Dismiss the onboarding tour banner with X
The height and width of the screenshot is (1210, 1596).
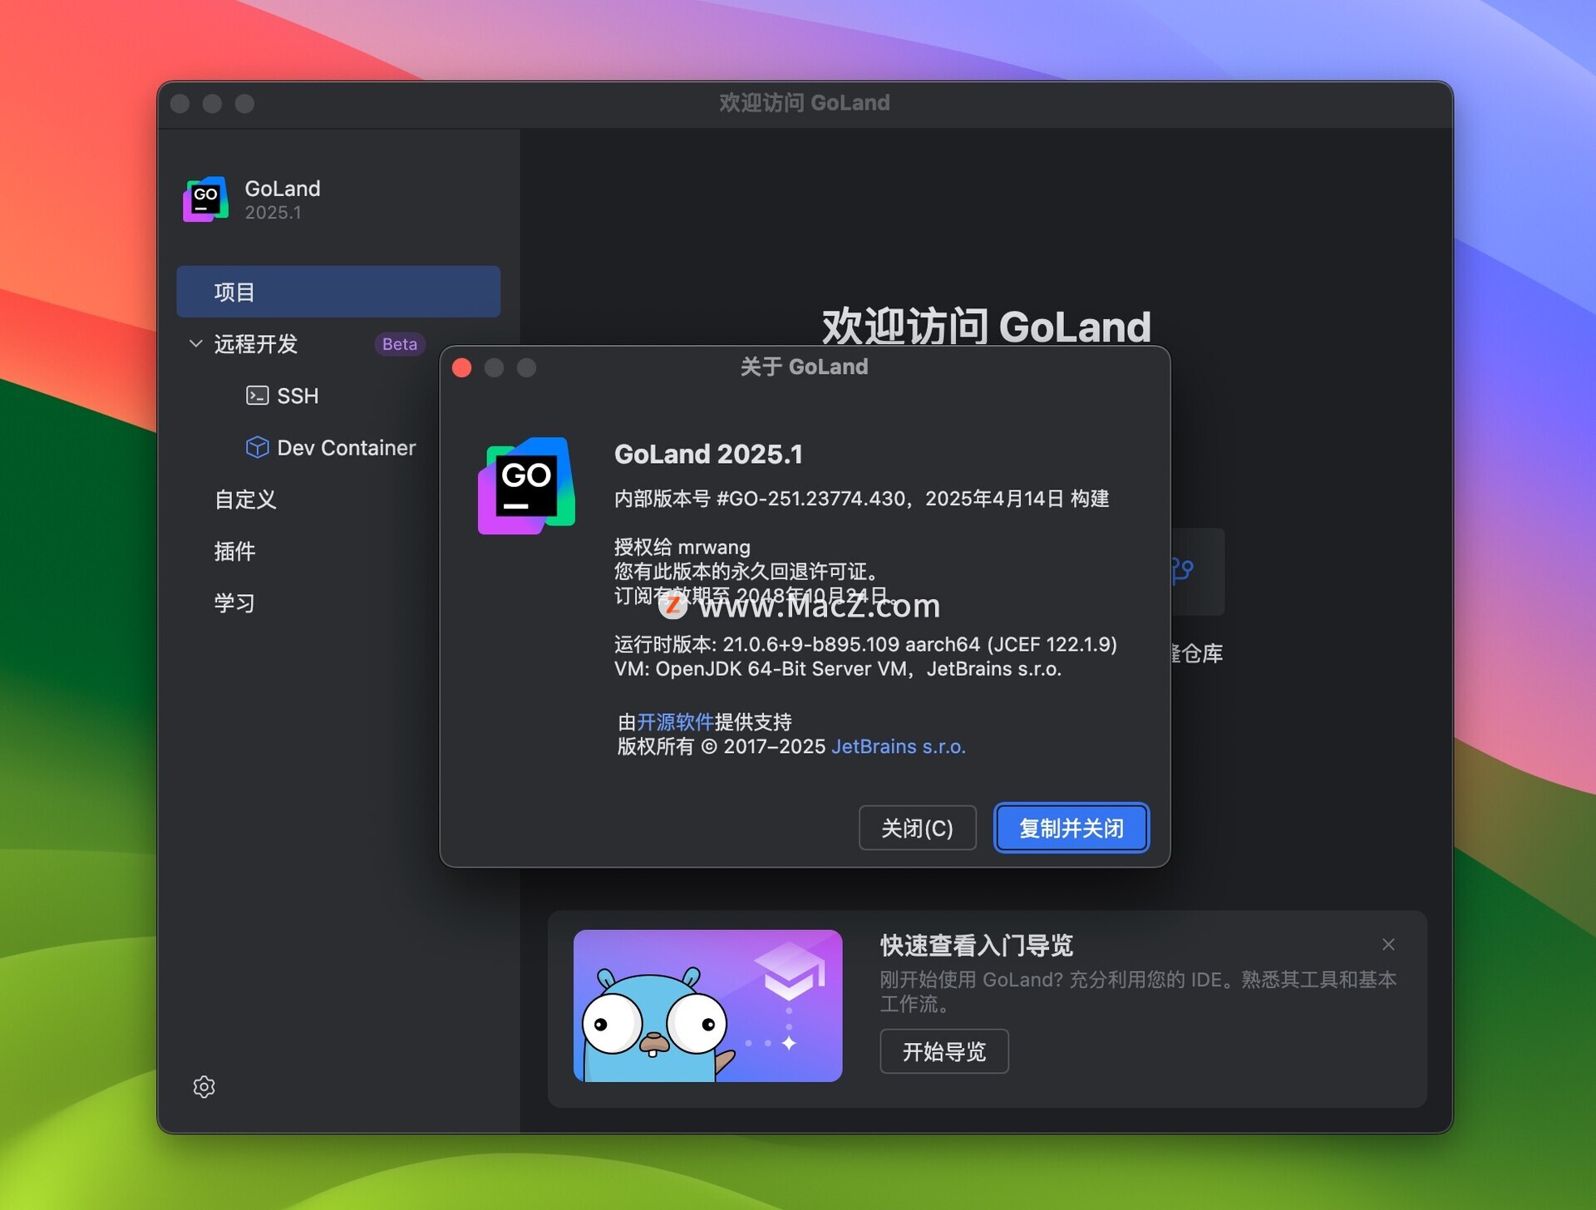click(x=1388, y=944)
